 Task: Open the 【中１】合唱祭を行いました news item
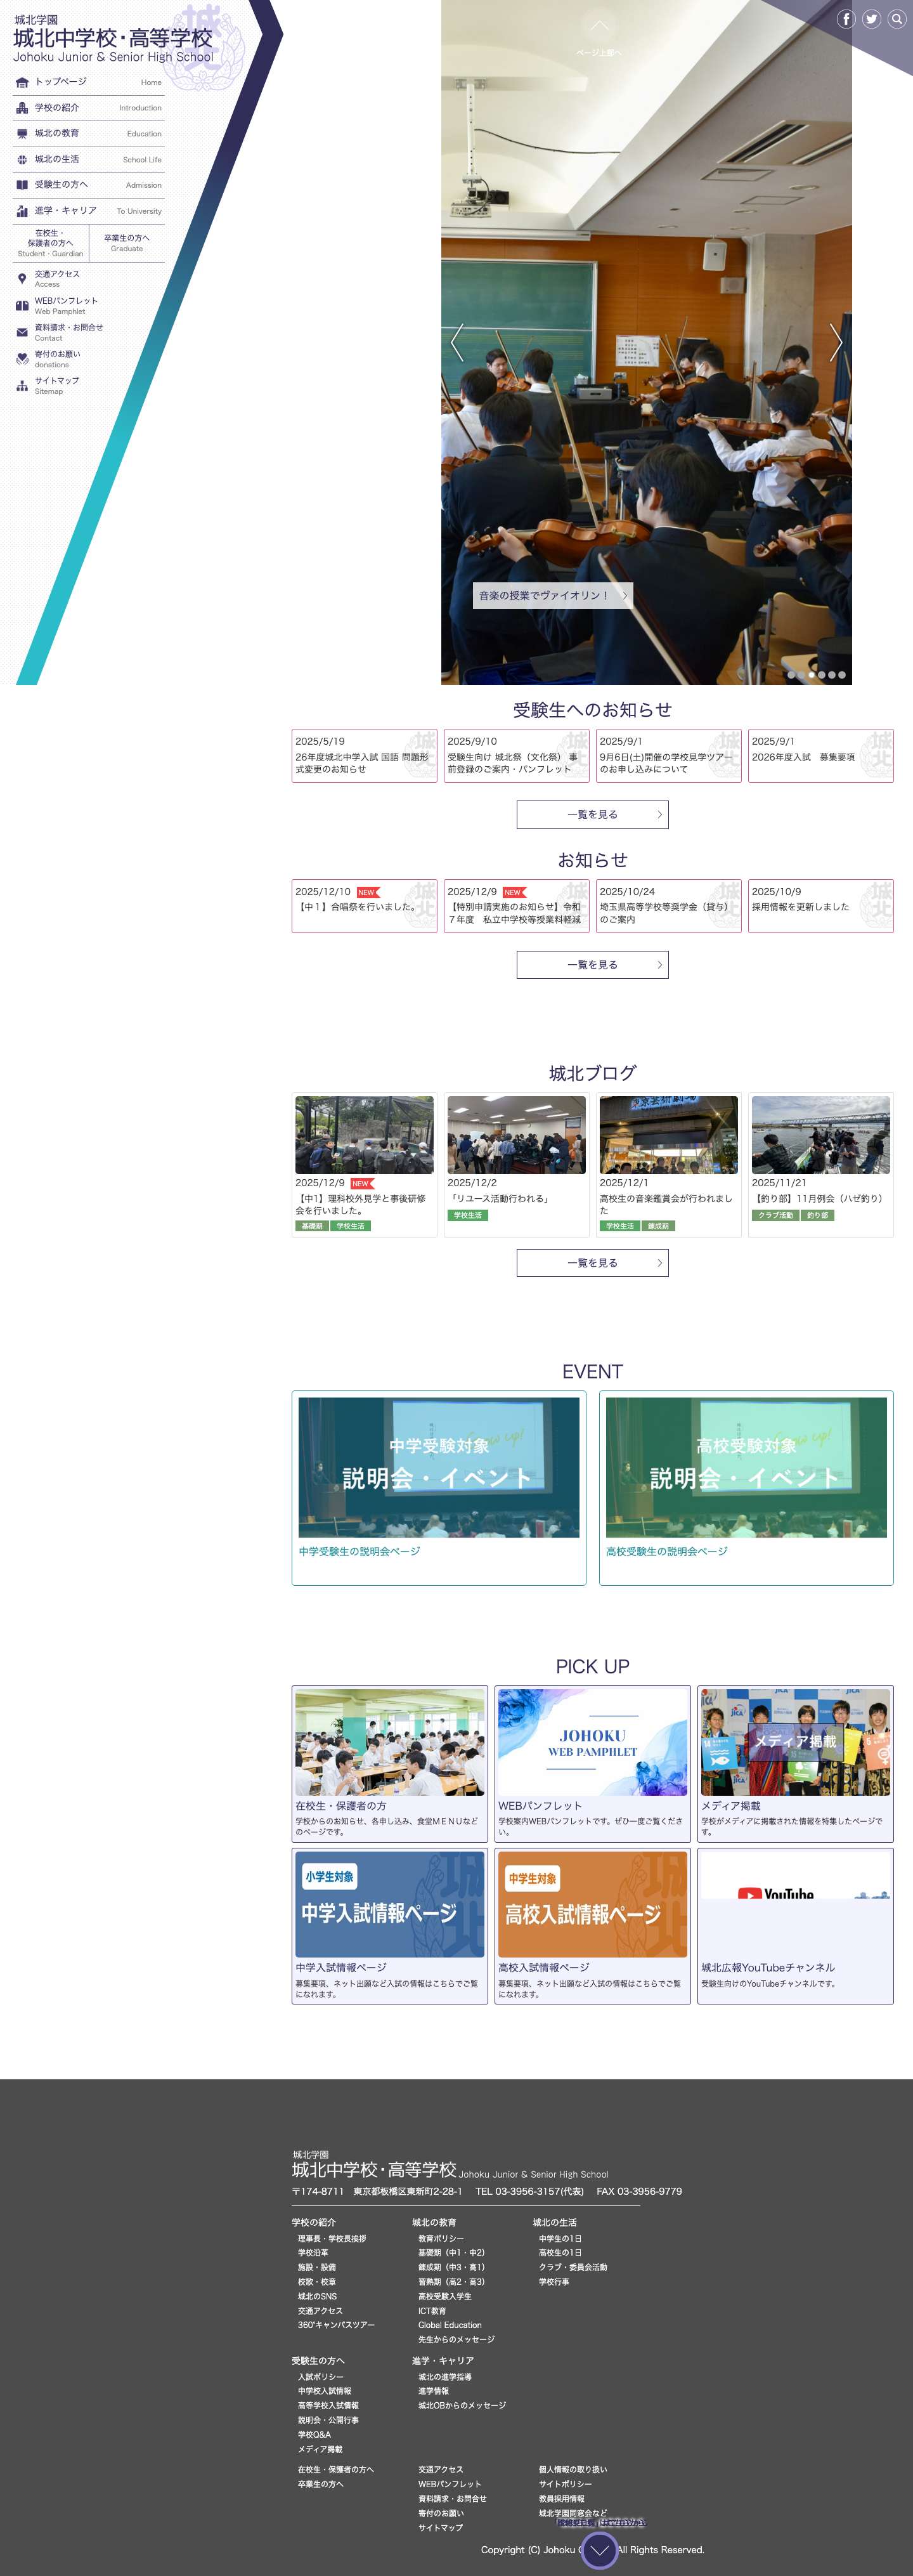click(x=364, y=906)
